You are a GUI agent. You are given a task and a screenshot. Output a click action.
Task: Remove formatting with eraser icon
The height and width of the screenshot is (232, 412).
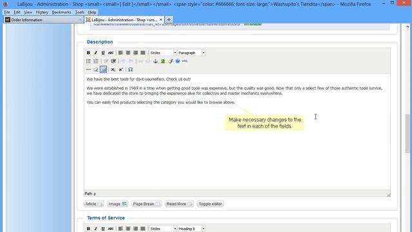(96, 70)
